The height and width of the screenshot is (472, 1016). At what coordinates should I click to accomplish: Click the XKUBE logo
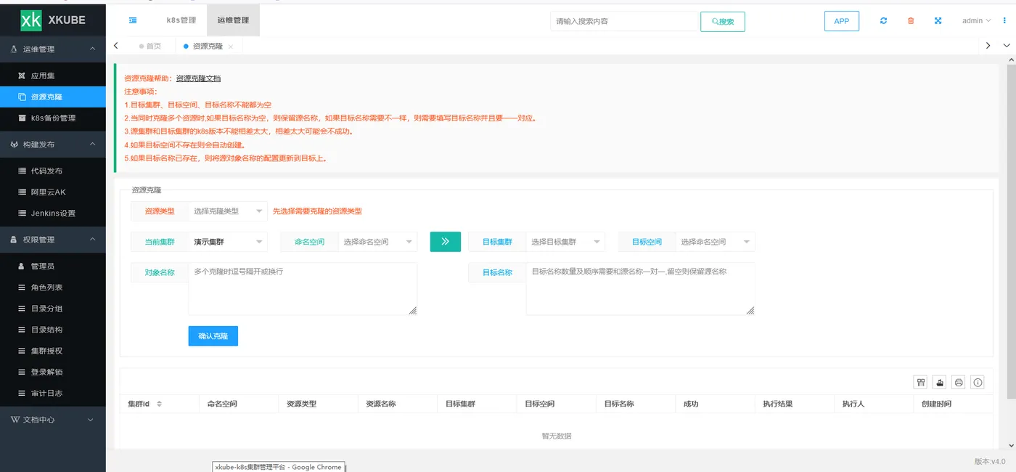[x=53, y=20]
